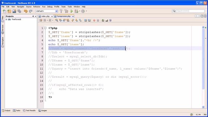Viewport: 208px width, 117px height.
Task: Click the Debug Main Project icon
Action: coord(76,11)
